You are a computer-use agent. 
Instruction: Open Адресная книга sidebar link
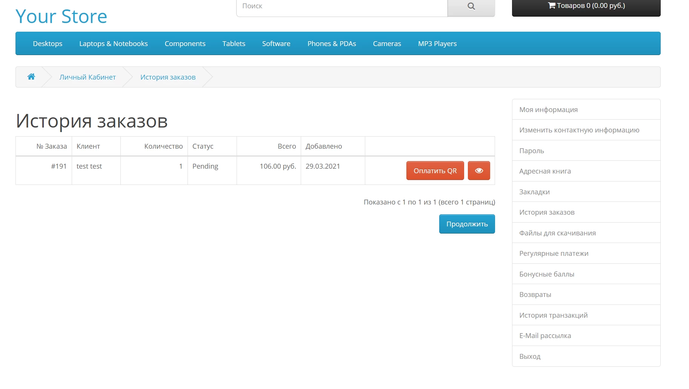586,171
